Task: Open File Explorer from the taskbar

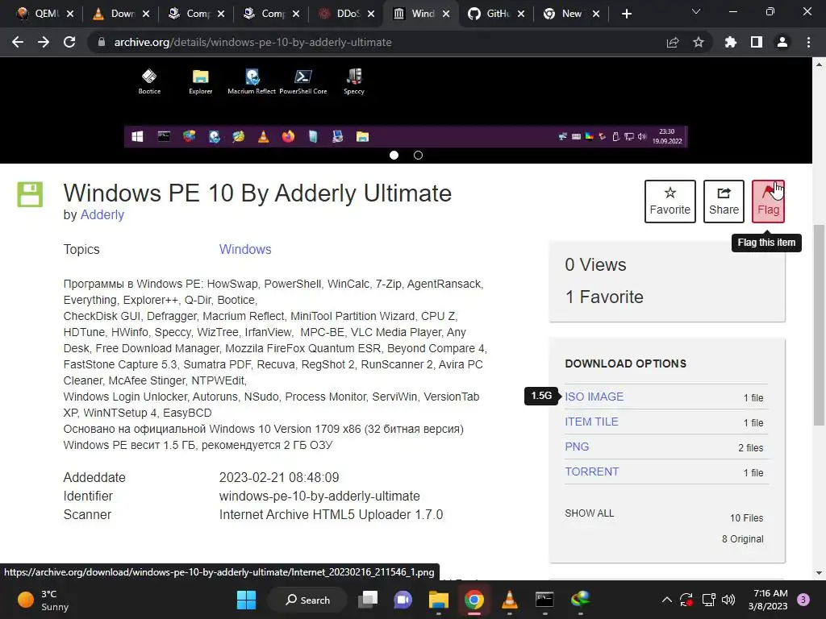Action: (x=438, y=600)
